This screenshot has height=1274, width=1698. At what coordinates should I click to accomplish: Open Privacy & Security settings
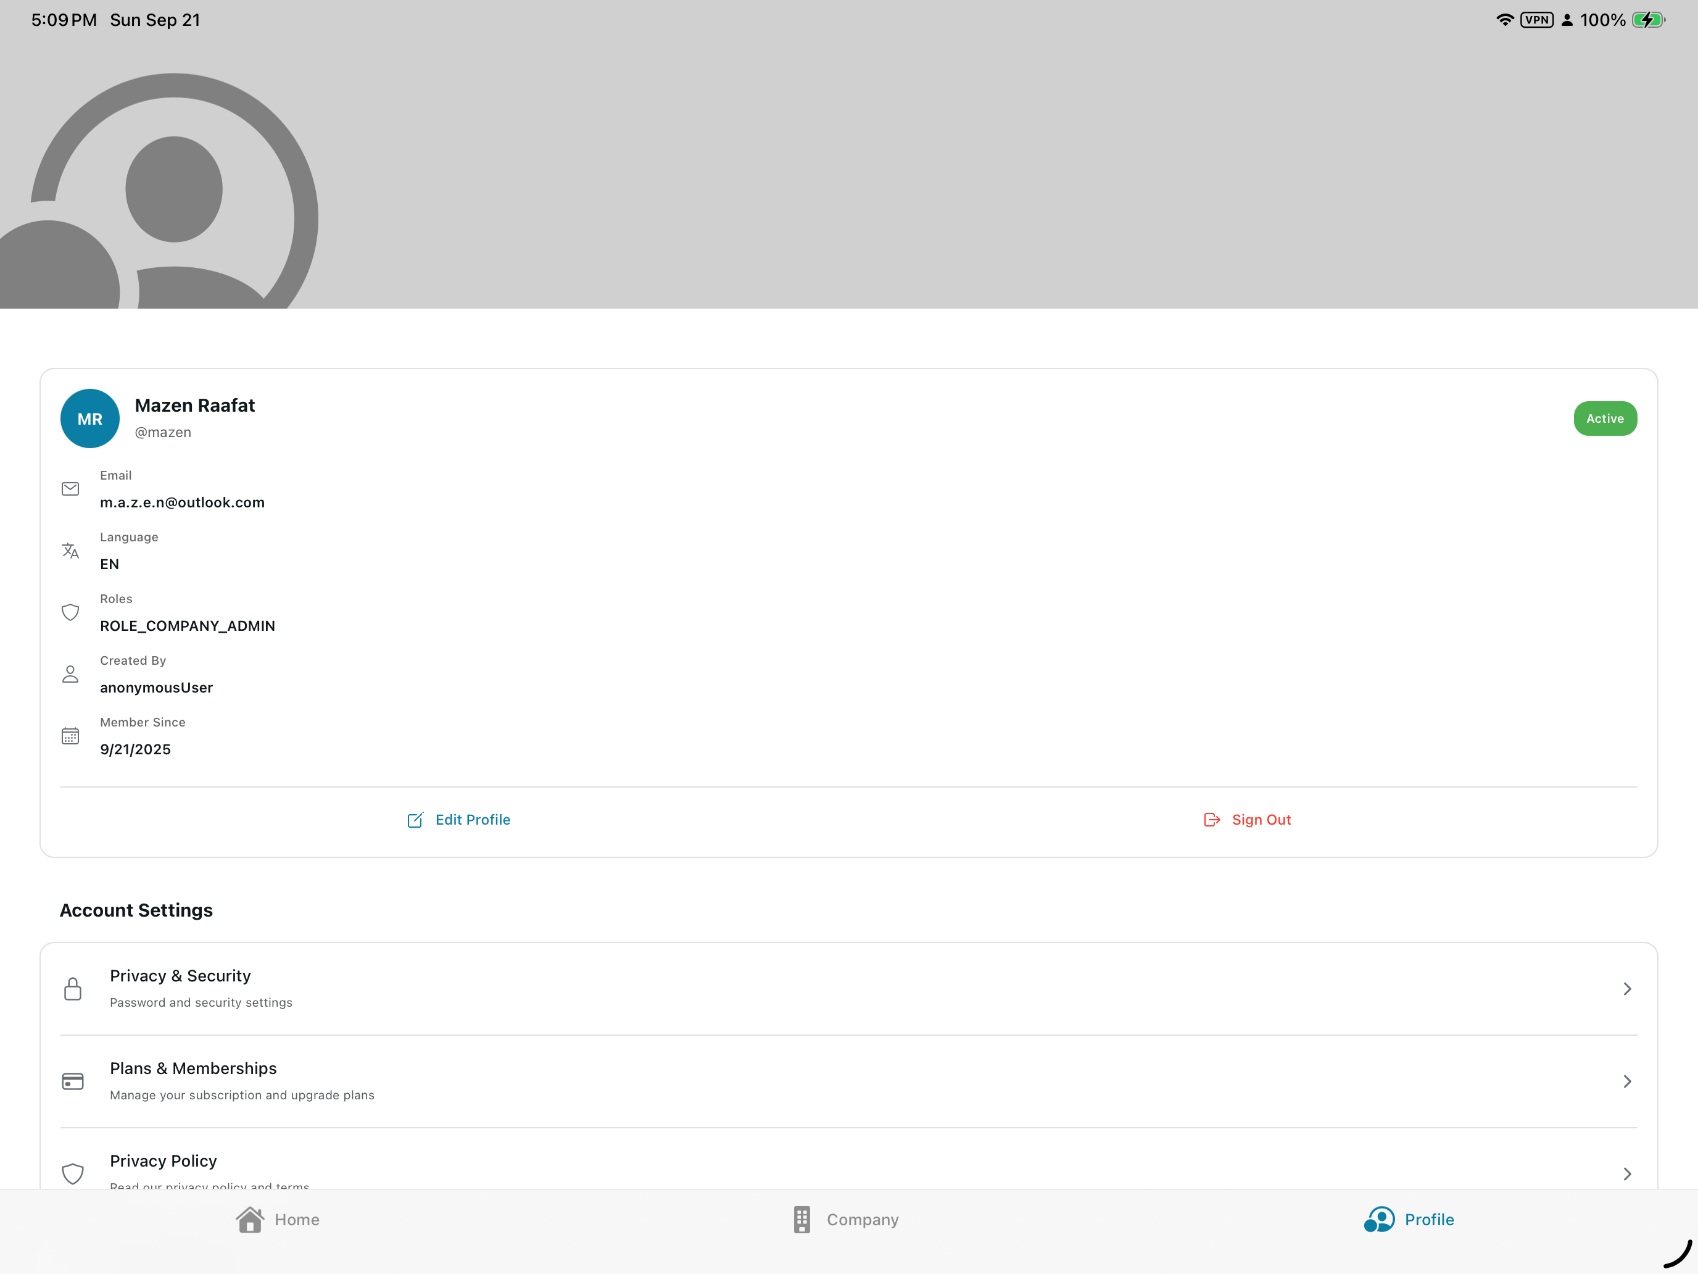848,988
